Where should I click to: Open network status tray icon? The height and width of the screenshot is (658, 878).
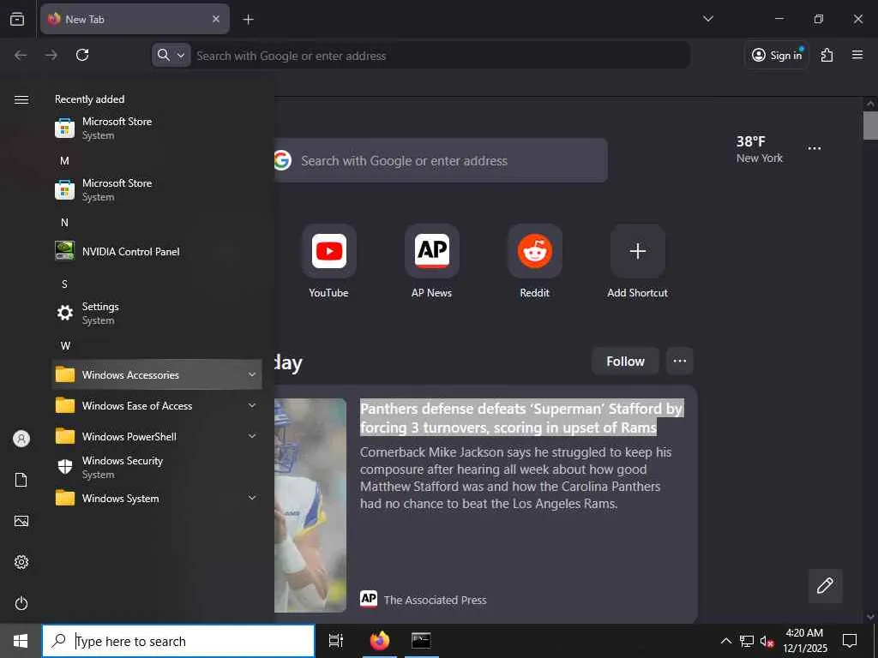coord(747,641)
